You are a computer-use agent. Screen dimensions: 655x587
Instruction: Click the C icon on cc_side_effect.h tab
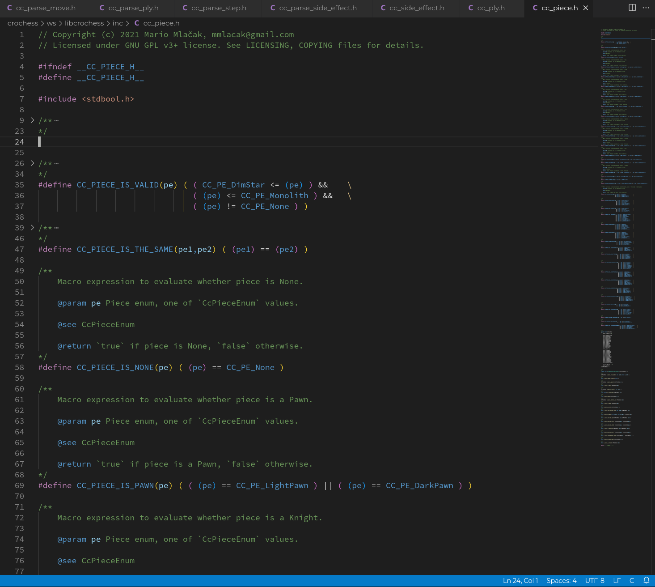pyautogui.click(x=383, y=7)
